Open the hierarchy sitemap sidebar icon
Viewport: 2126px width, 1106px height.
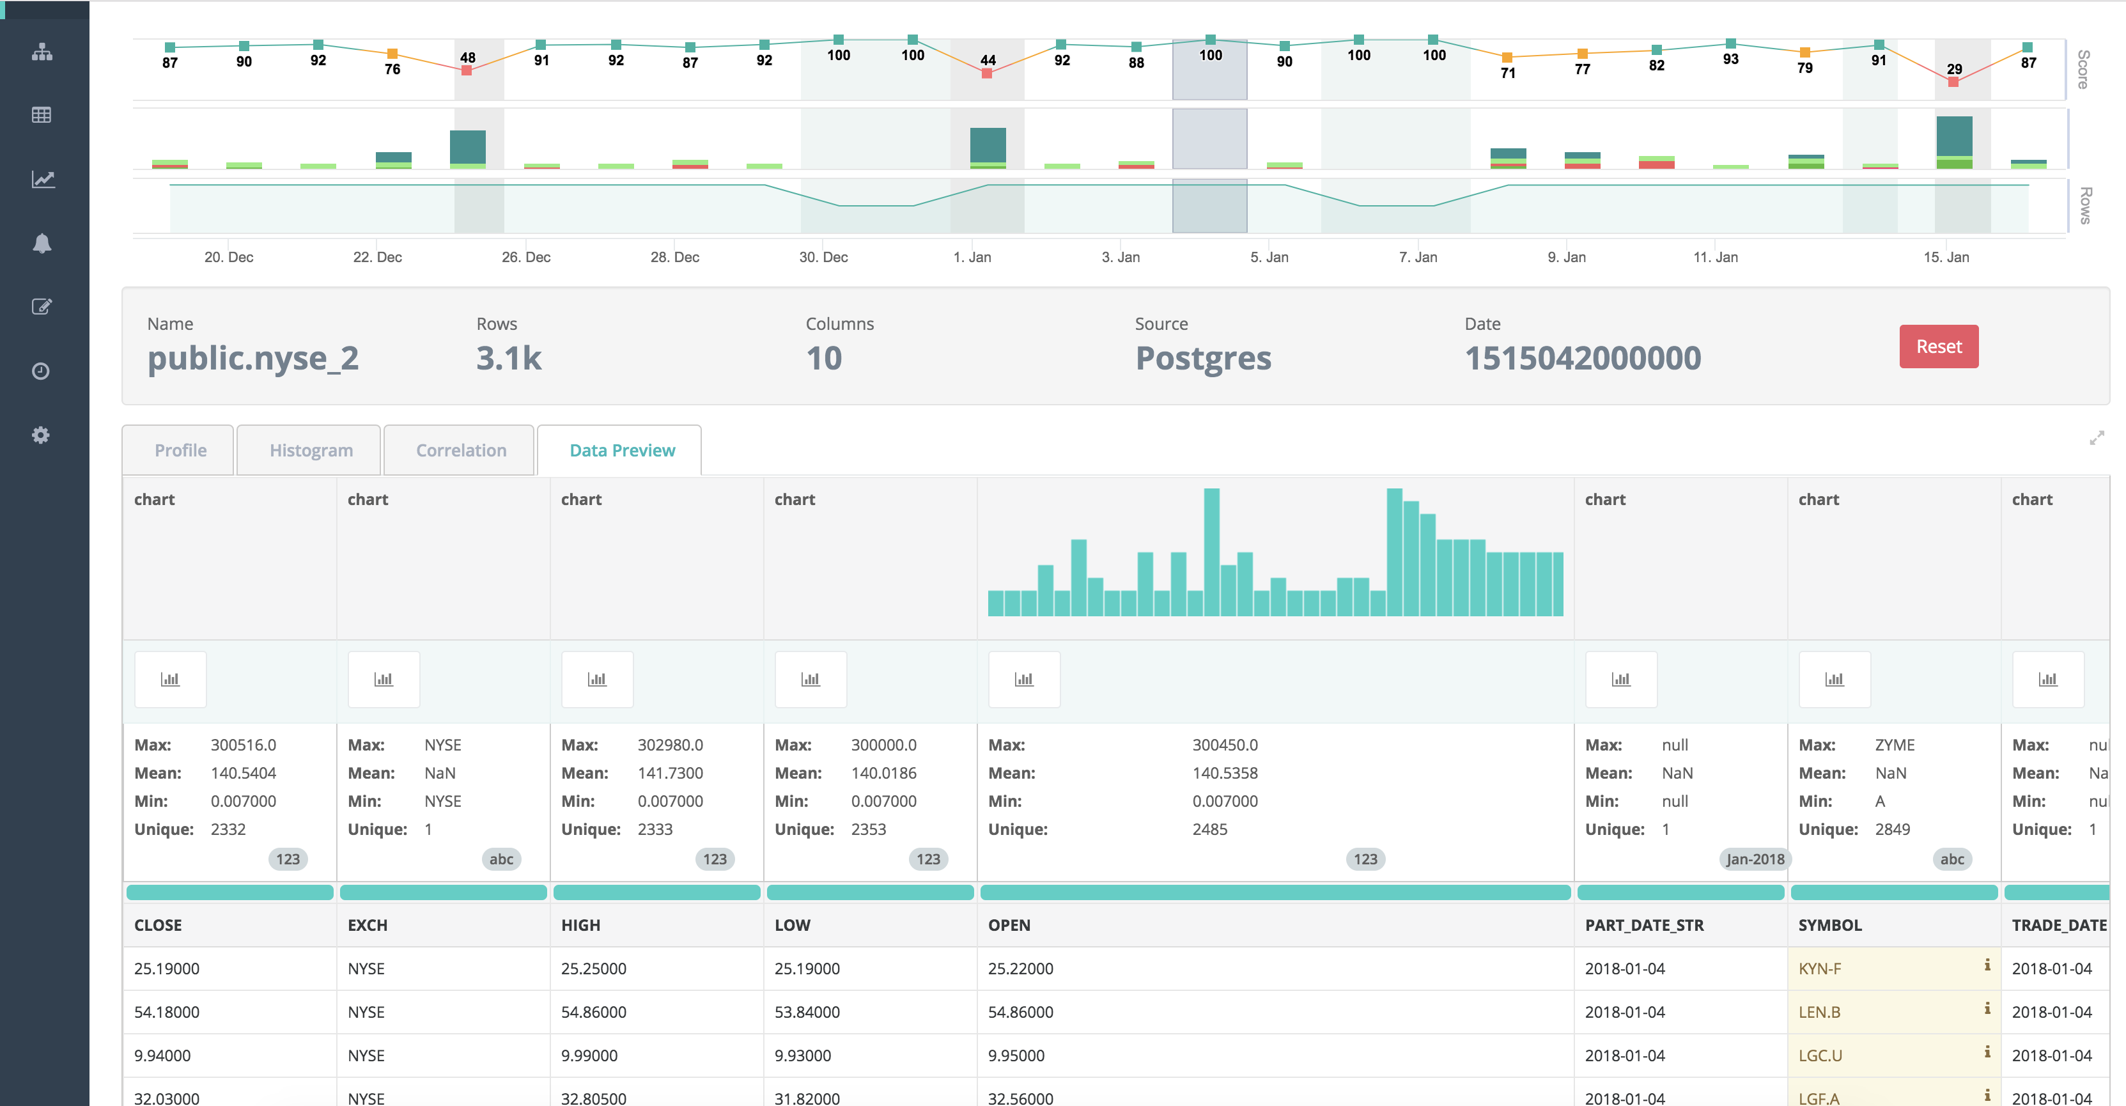pyautogui.click(x=42, y=52)
